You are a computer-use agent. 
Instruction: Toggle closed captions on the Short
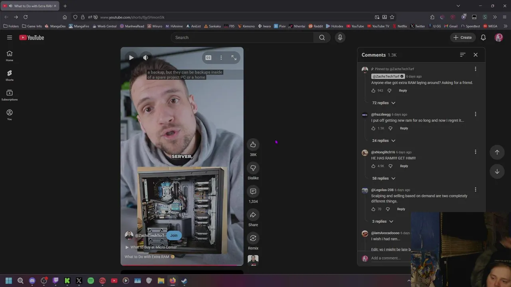208,58
